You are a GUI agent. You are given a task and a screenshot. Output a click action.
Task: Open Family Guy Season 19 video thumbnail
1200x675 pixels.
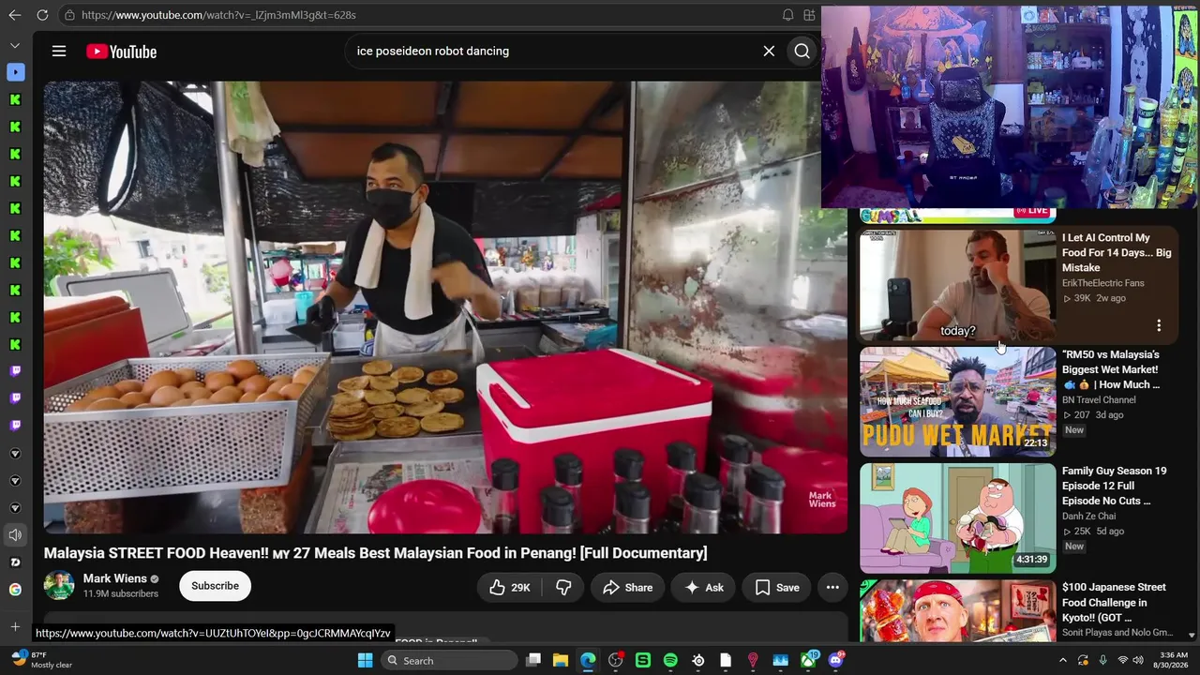pyautogui.click(x=957, y=517)
